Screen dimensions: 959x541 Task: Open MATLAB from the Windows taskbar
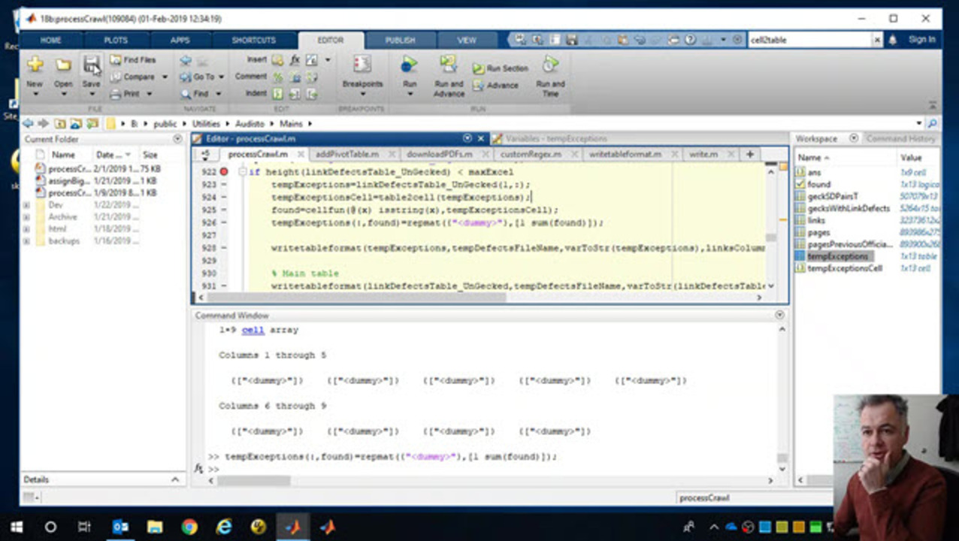(x=292, y=527)
